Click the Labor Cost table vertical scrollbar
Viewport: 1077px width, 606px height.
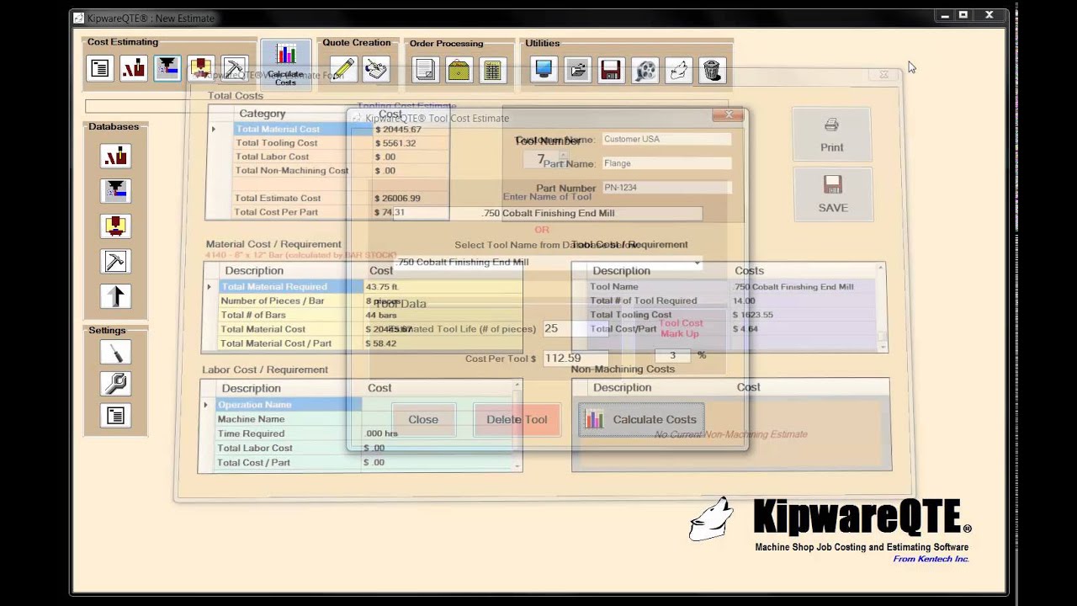(518, 425)
